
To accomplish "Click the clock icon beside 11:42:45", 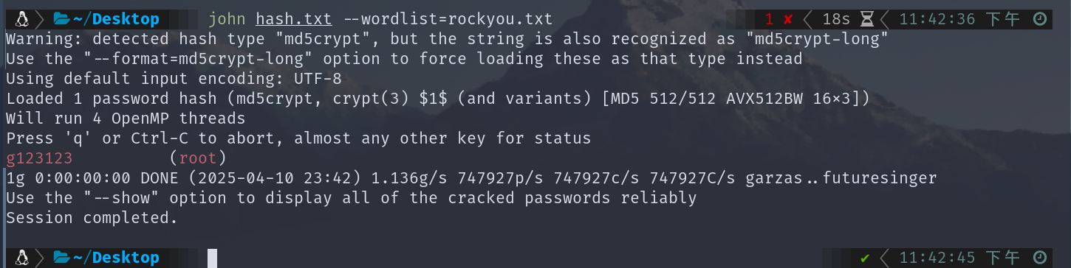I will [x=1039, y=258].
